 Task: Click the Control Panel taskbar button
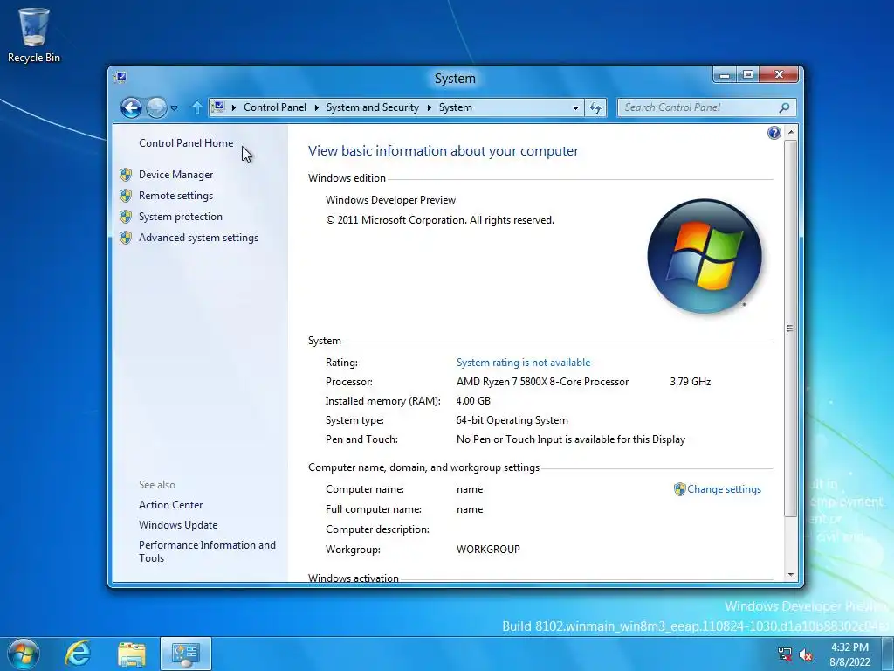coord(186,654)
